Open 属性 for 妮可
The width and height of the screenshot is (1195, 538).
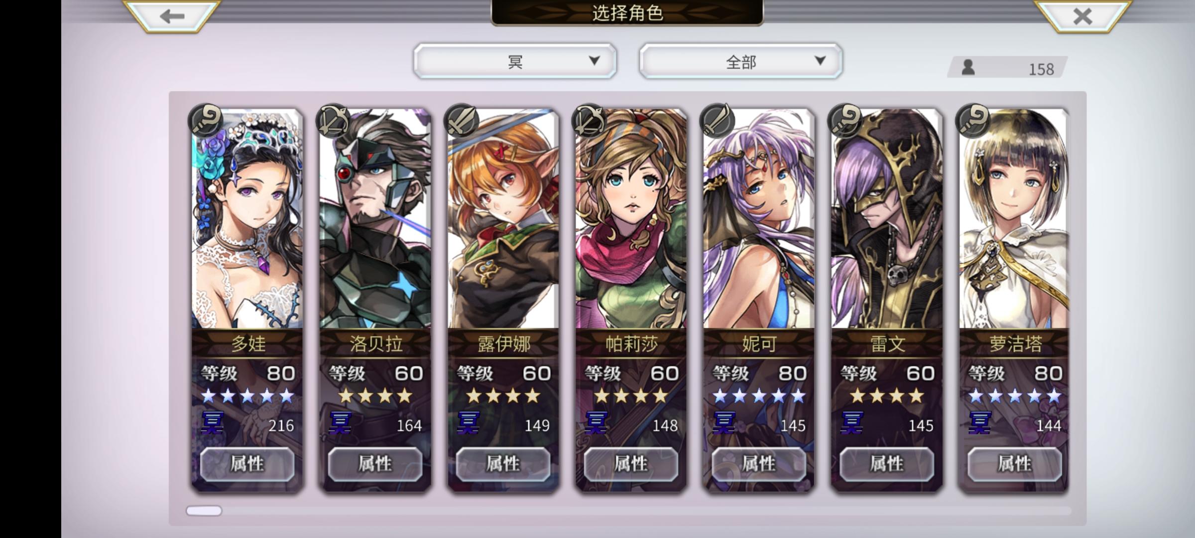(x=759, y=464)
